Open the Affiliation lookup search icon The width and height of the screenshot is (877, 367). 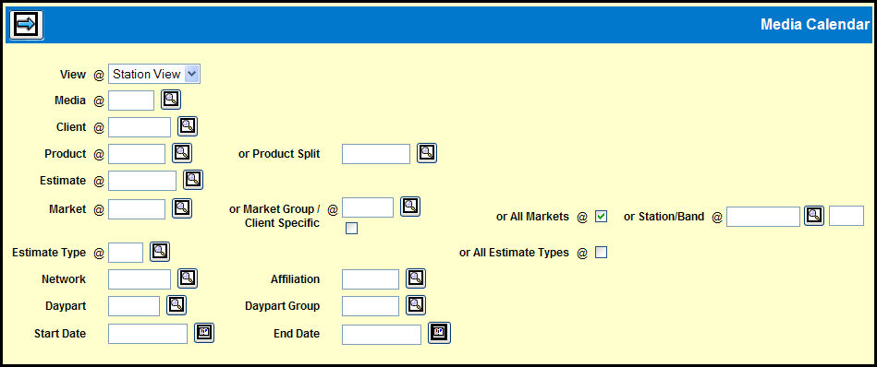coord(416,278)
